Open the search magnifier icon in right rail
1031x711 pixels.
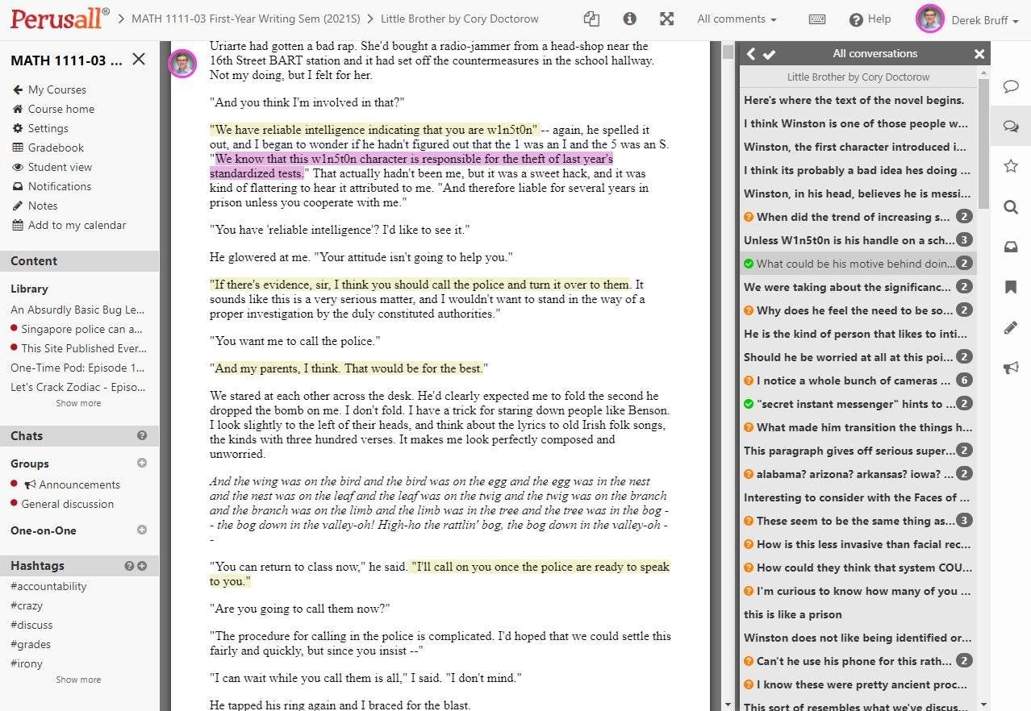1010,207
